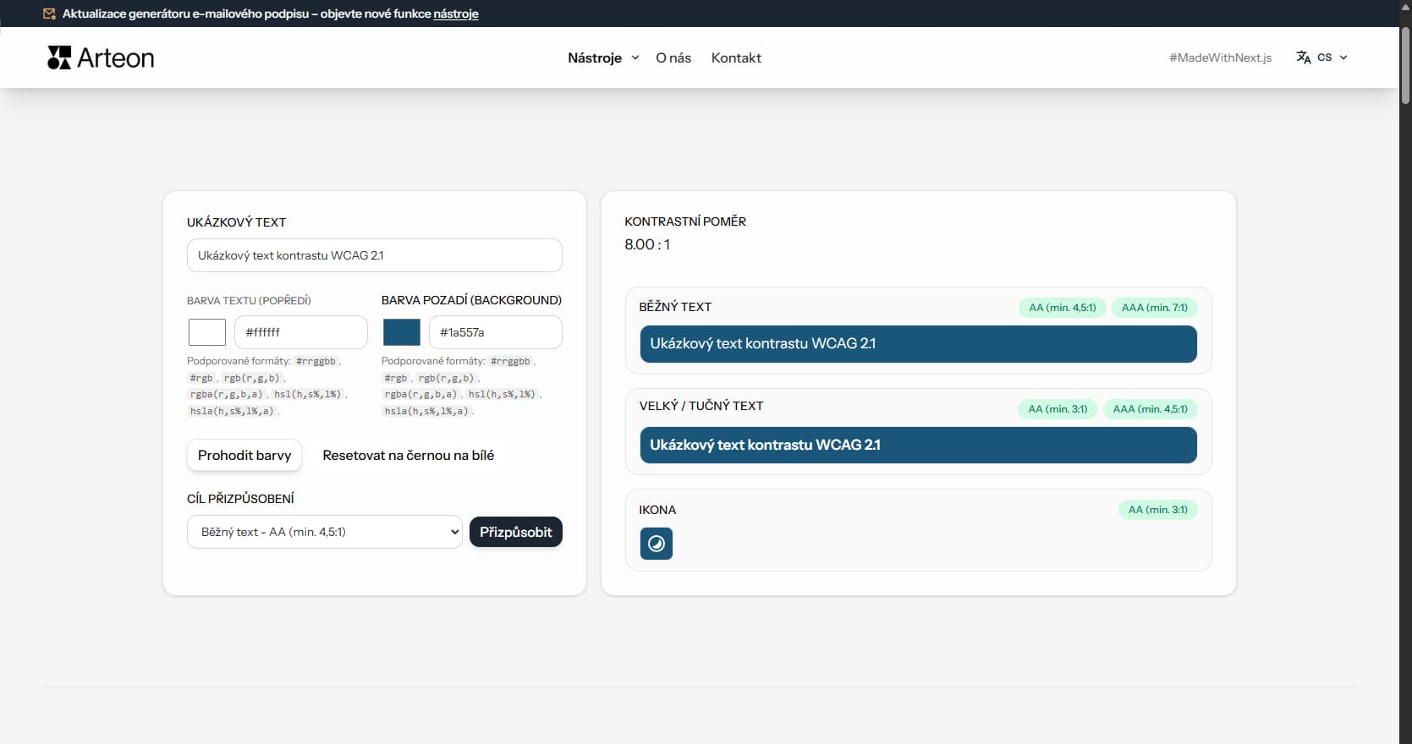Click the envelope icon in announcement bar
Viewport: 1412px width, 744px height.
pyautogui.click(x=49, y=14)
